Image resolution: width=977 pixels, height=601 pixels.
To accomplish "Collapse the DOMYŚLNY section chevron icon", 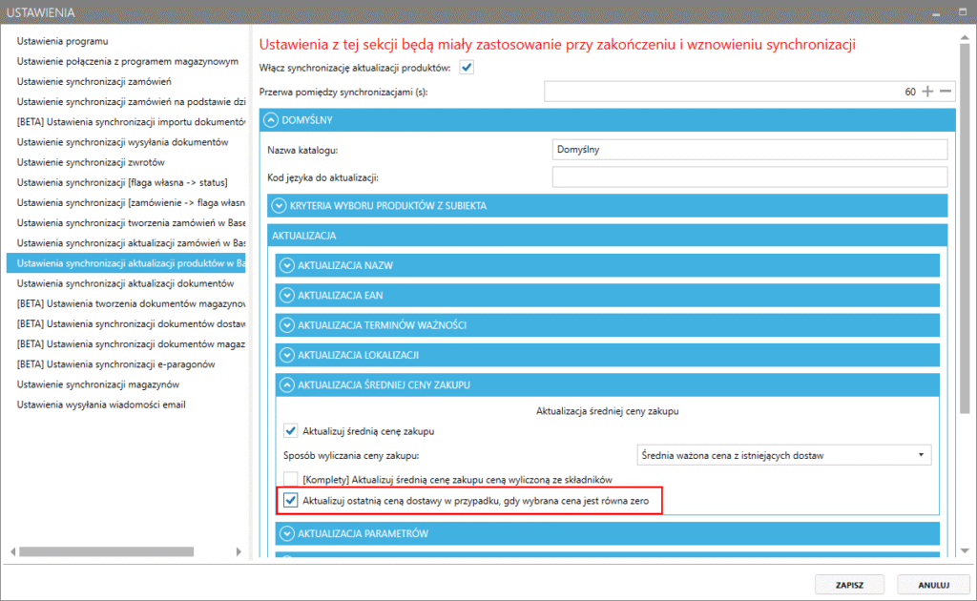I will click(272, 120).
